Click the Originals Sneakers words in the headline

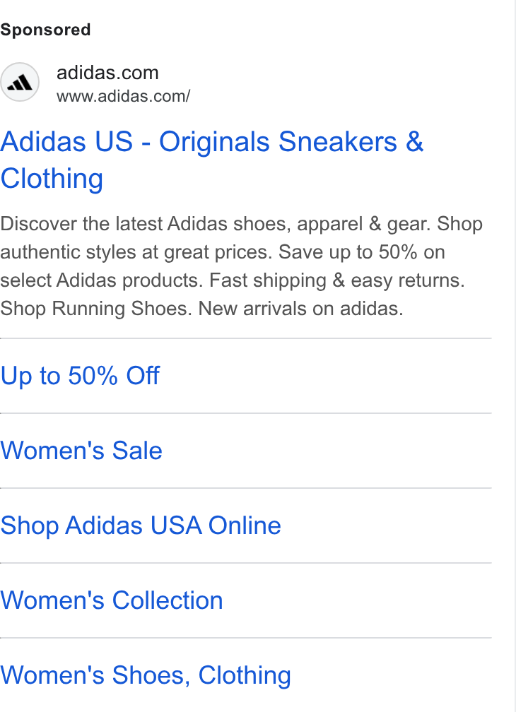click(x=278, y=141)
